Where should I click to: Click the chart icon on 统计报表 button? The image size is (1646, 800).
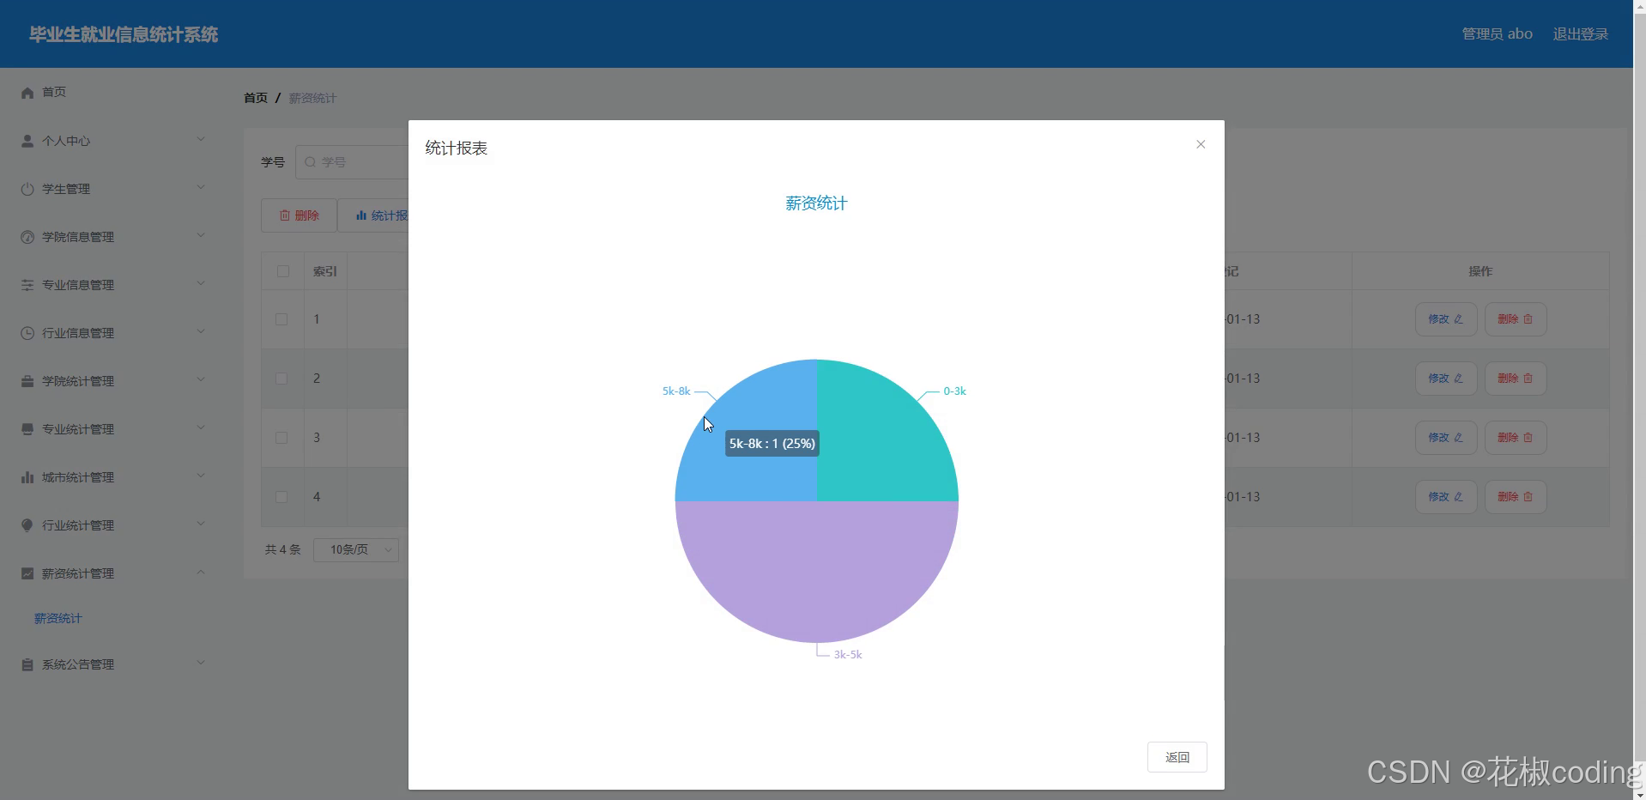pyautogui.click(x=361, y=215)
